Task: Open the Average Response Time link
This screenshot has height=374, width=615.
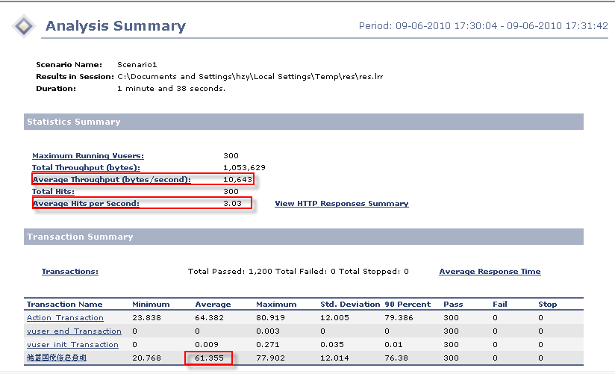Action: click(490, 271)
